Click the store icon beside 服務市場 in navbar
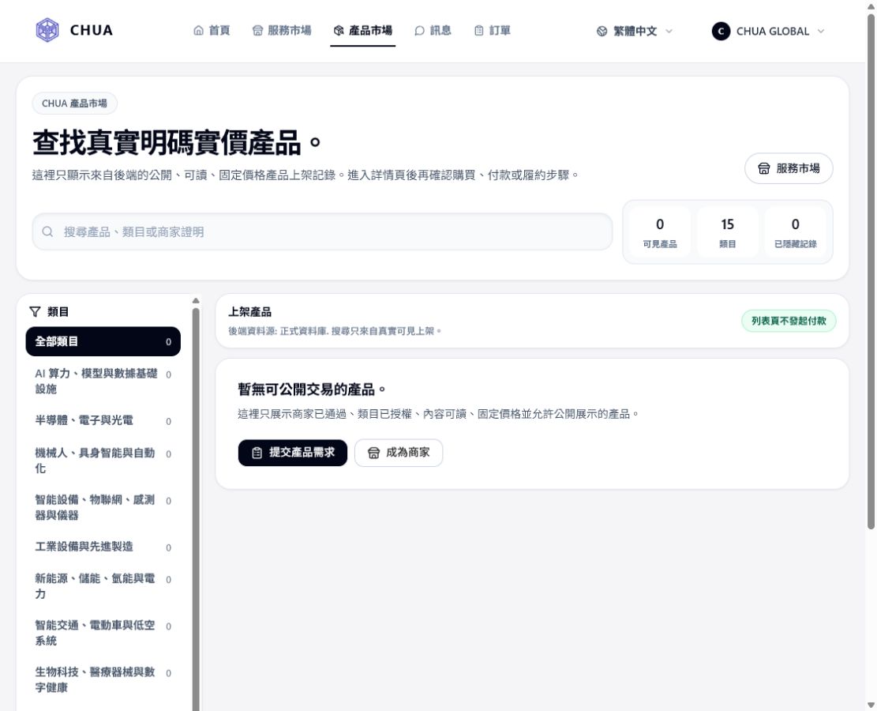The width and height of the screenshot is (877, 711). pos(257,30)
